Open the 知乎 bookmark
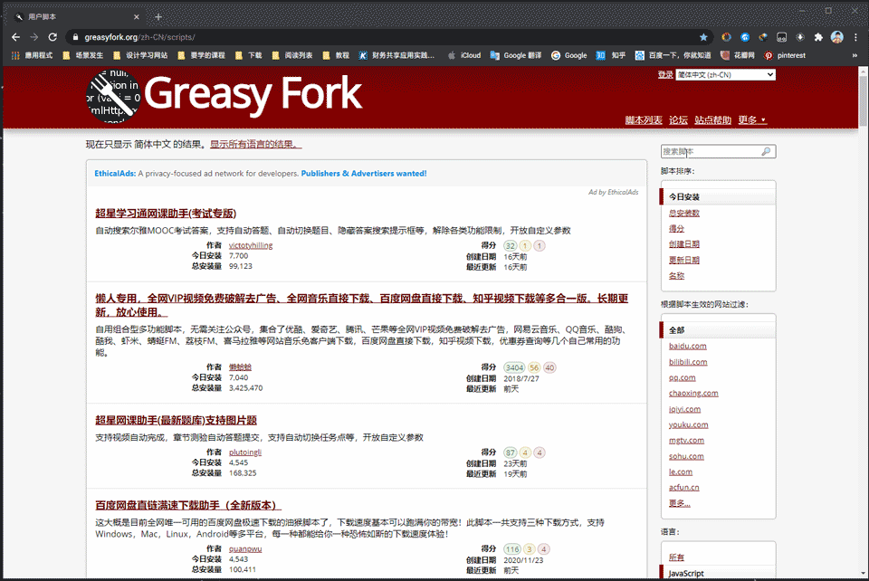Screen dimensions: 869x581 [611, 55]
